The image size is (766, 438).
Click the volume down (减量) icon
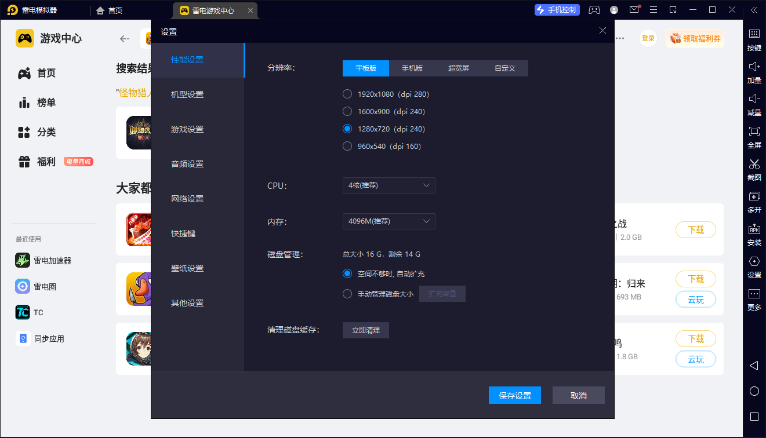[754, 104]
